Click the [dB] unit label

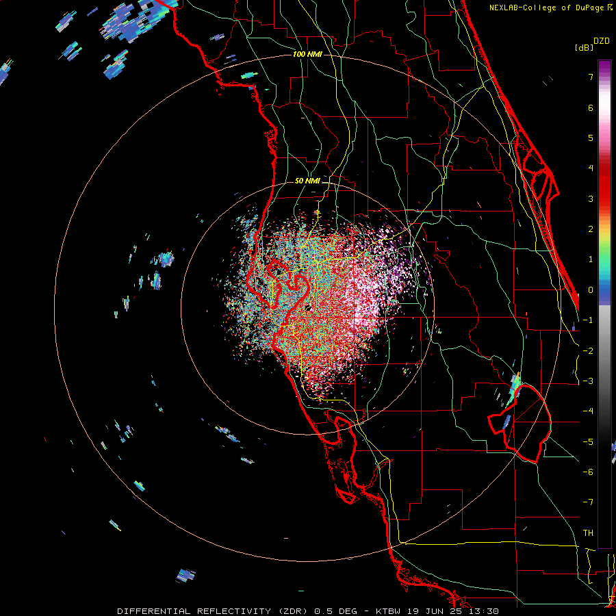pyautogui.click(x=584, y=47)
